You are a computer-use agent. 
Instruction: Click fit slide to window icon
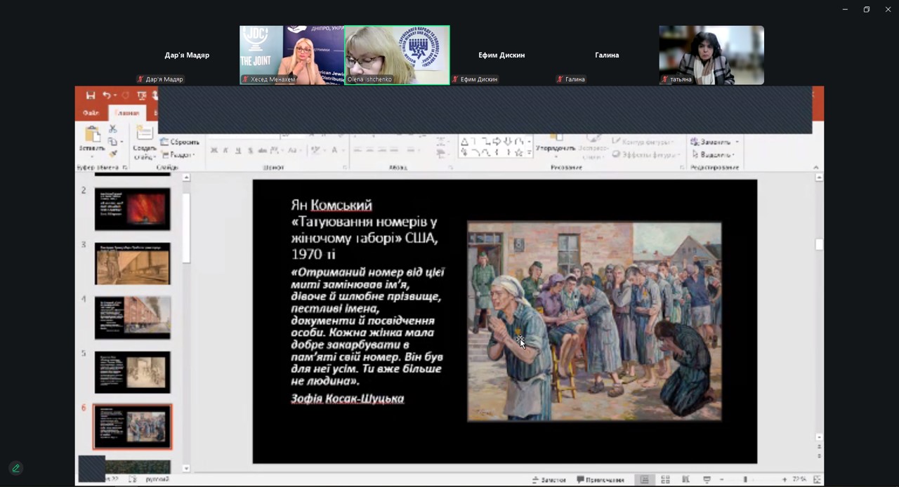(817, 479)
